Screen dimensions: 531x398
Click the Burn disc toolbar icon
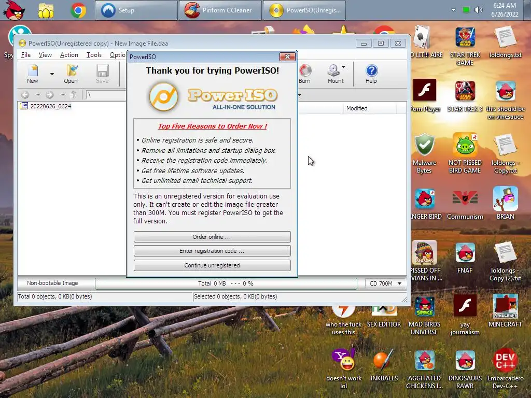(x=305, y=74)
